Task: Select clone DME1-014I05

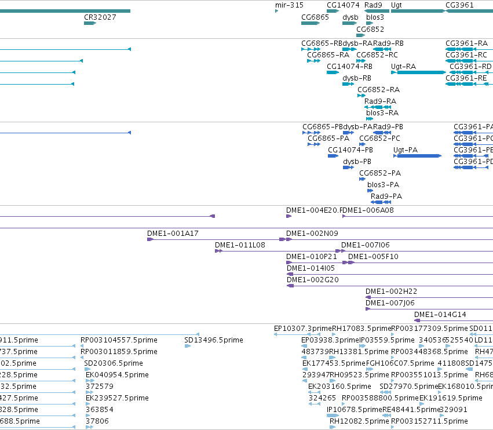Action: click(x=390, y=274)
